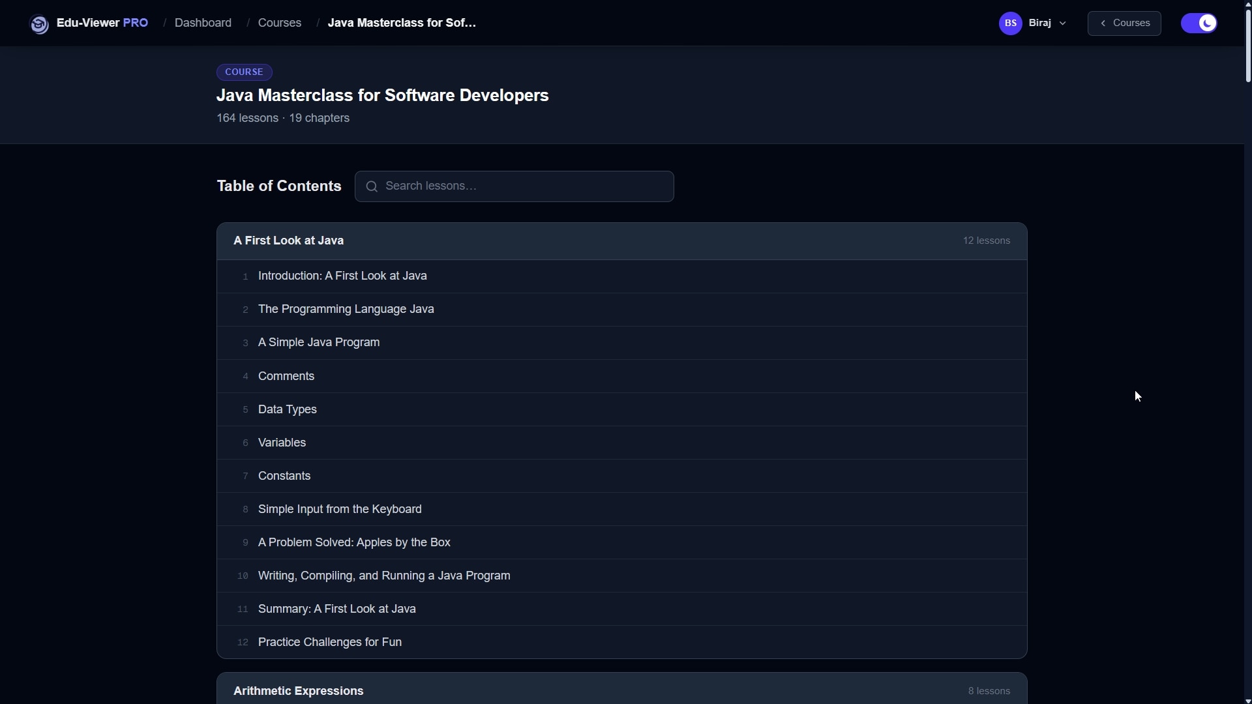Viewport: 1252px width, 704px height.
Task: Open the 'Data Types' lesson
Action: [x=287, y=409]
